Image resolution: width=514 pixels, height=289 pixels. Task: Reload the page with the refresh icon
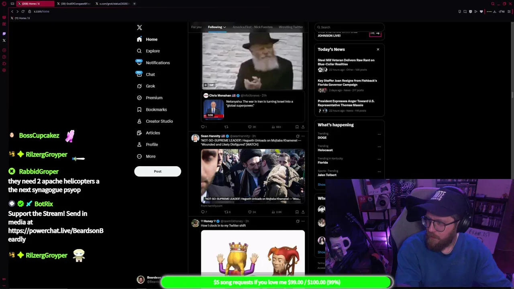[x=23, y=11]
